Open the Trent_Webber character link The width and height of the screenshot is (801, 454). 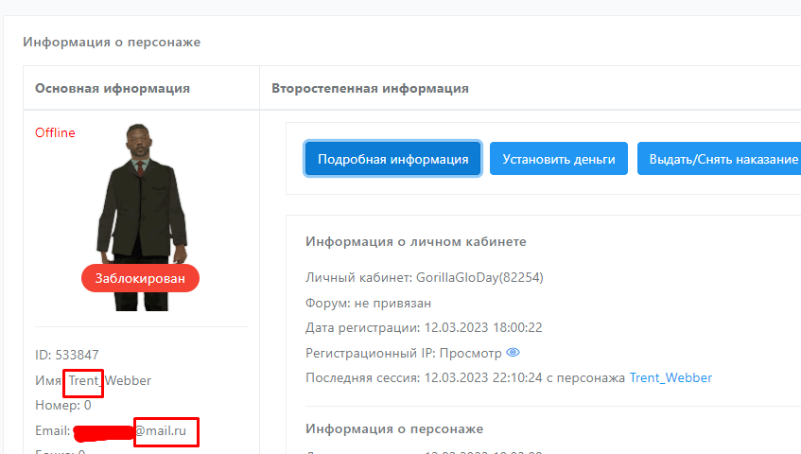670,377
